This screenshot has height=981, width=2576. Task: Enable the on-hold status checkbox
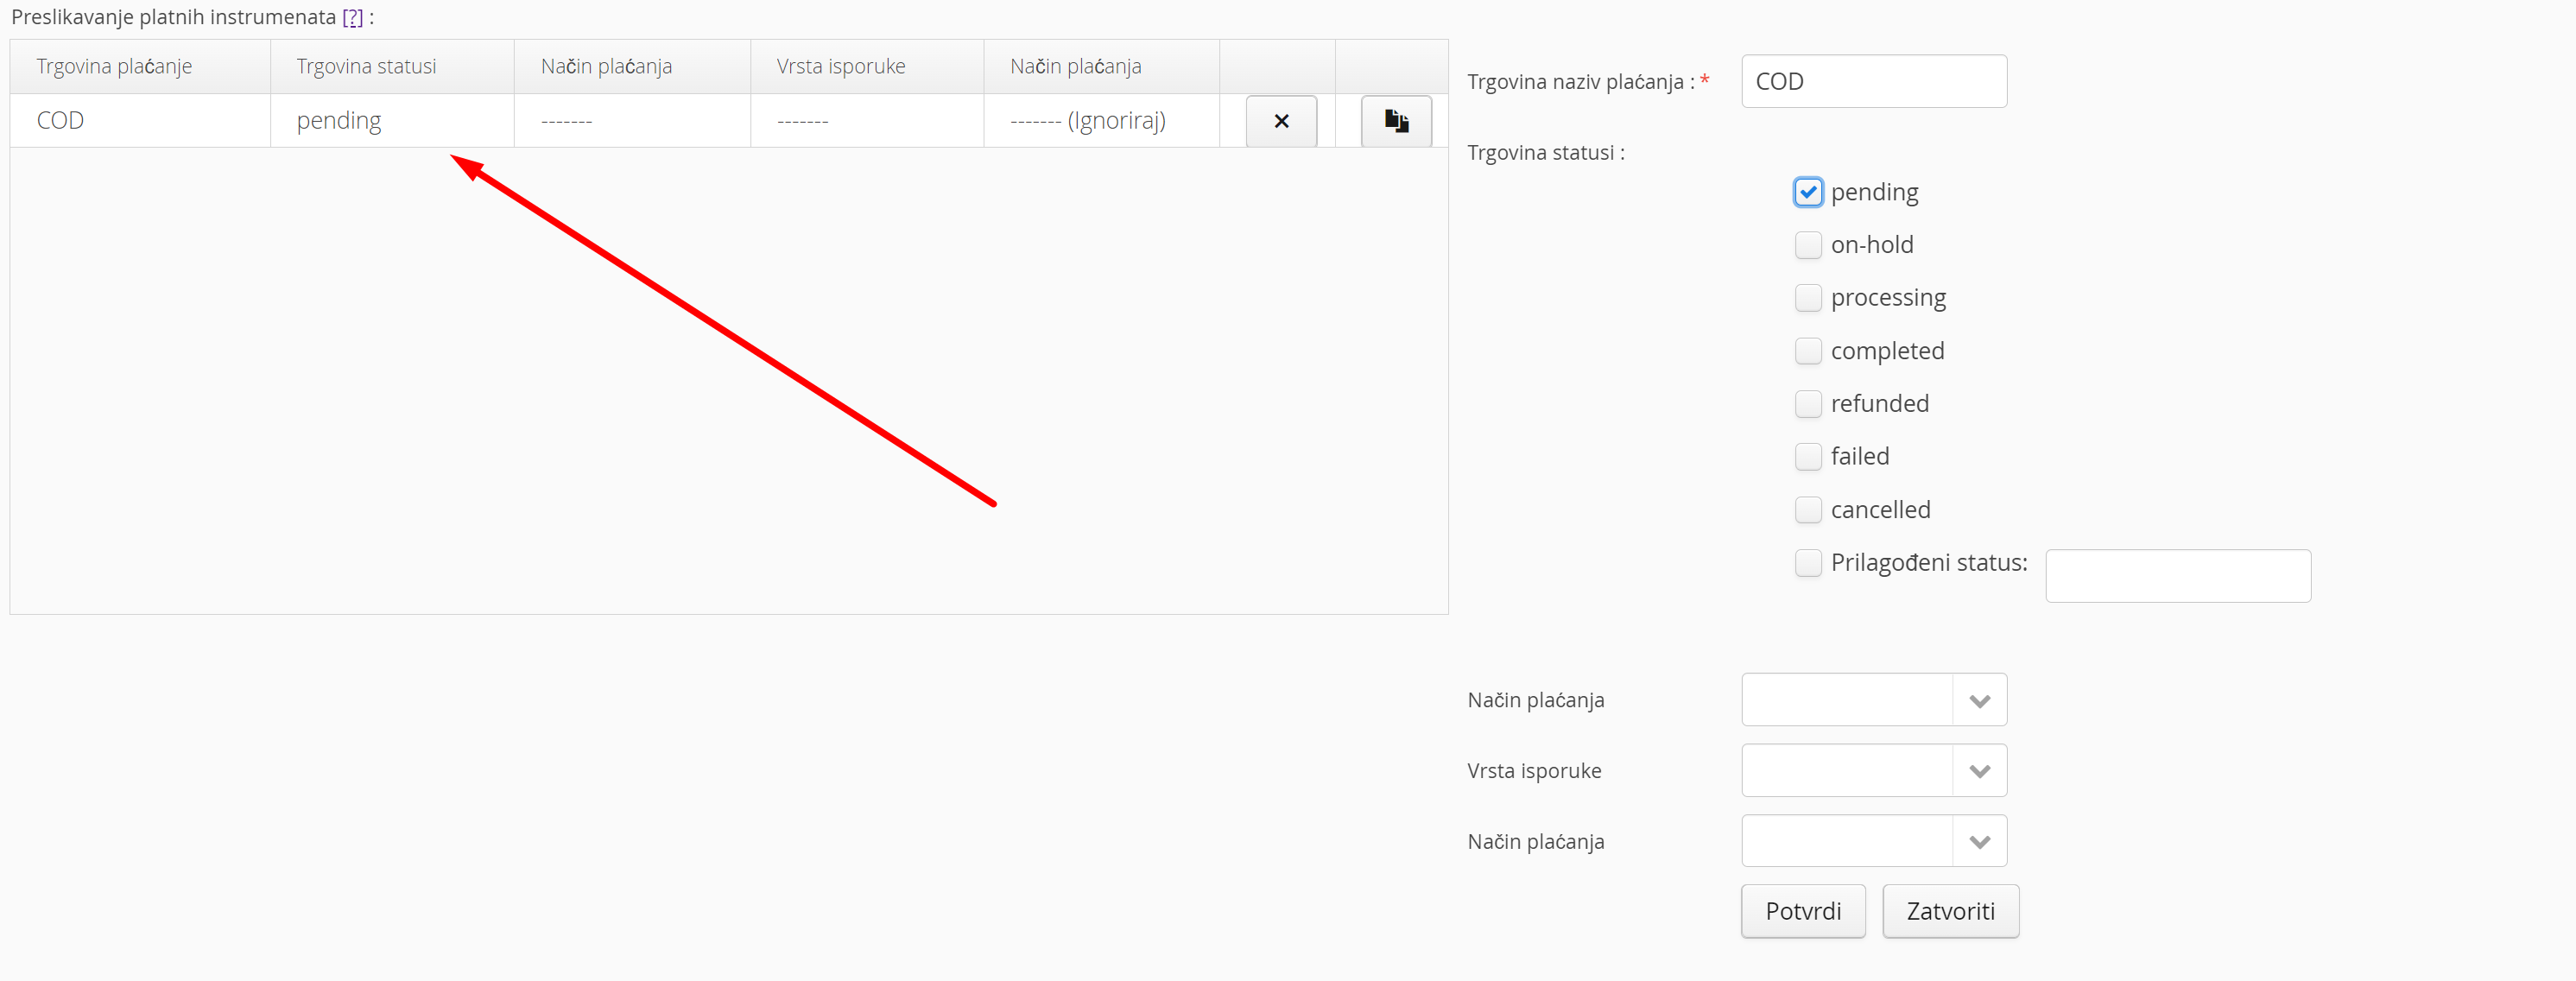pos(1807,245)
